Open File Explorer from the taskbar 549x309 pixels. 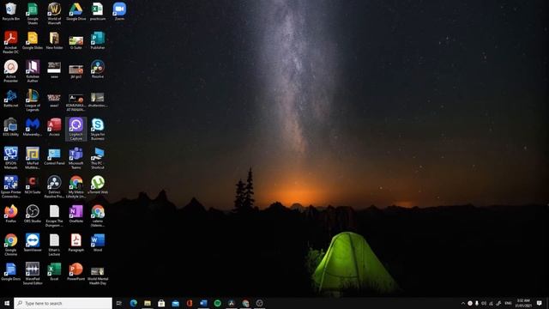pos(148,303)
